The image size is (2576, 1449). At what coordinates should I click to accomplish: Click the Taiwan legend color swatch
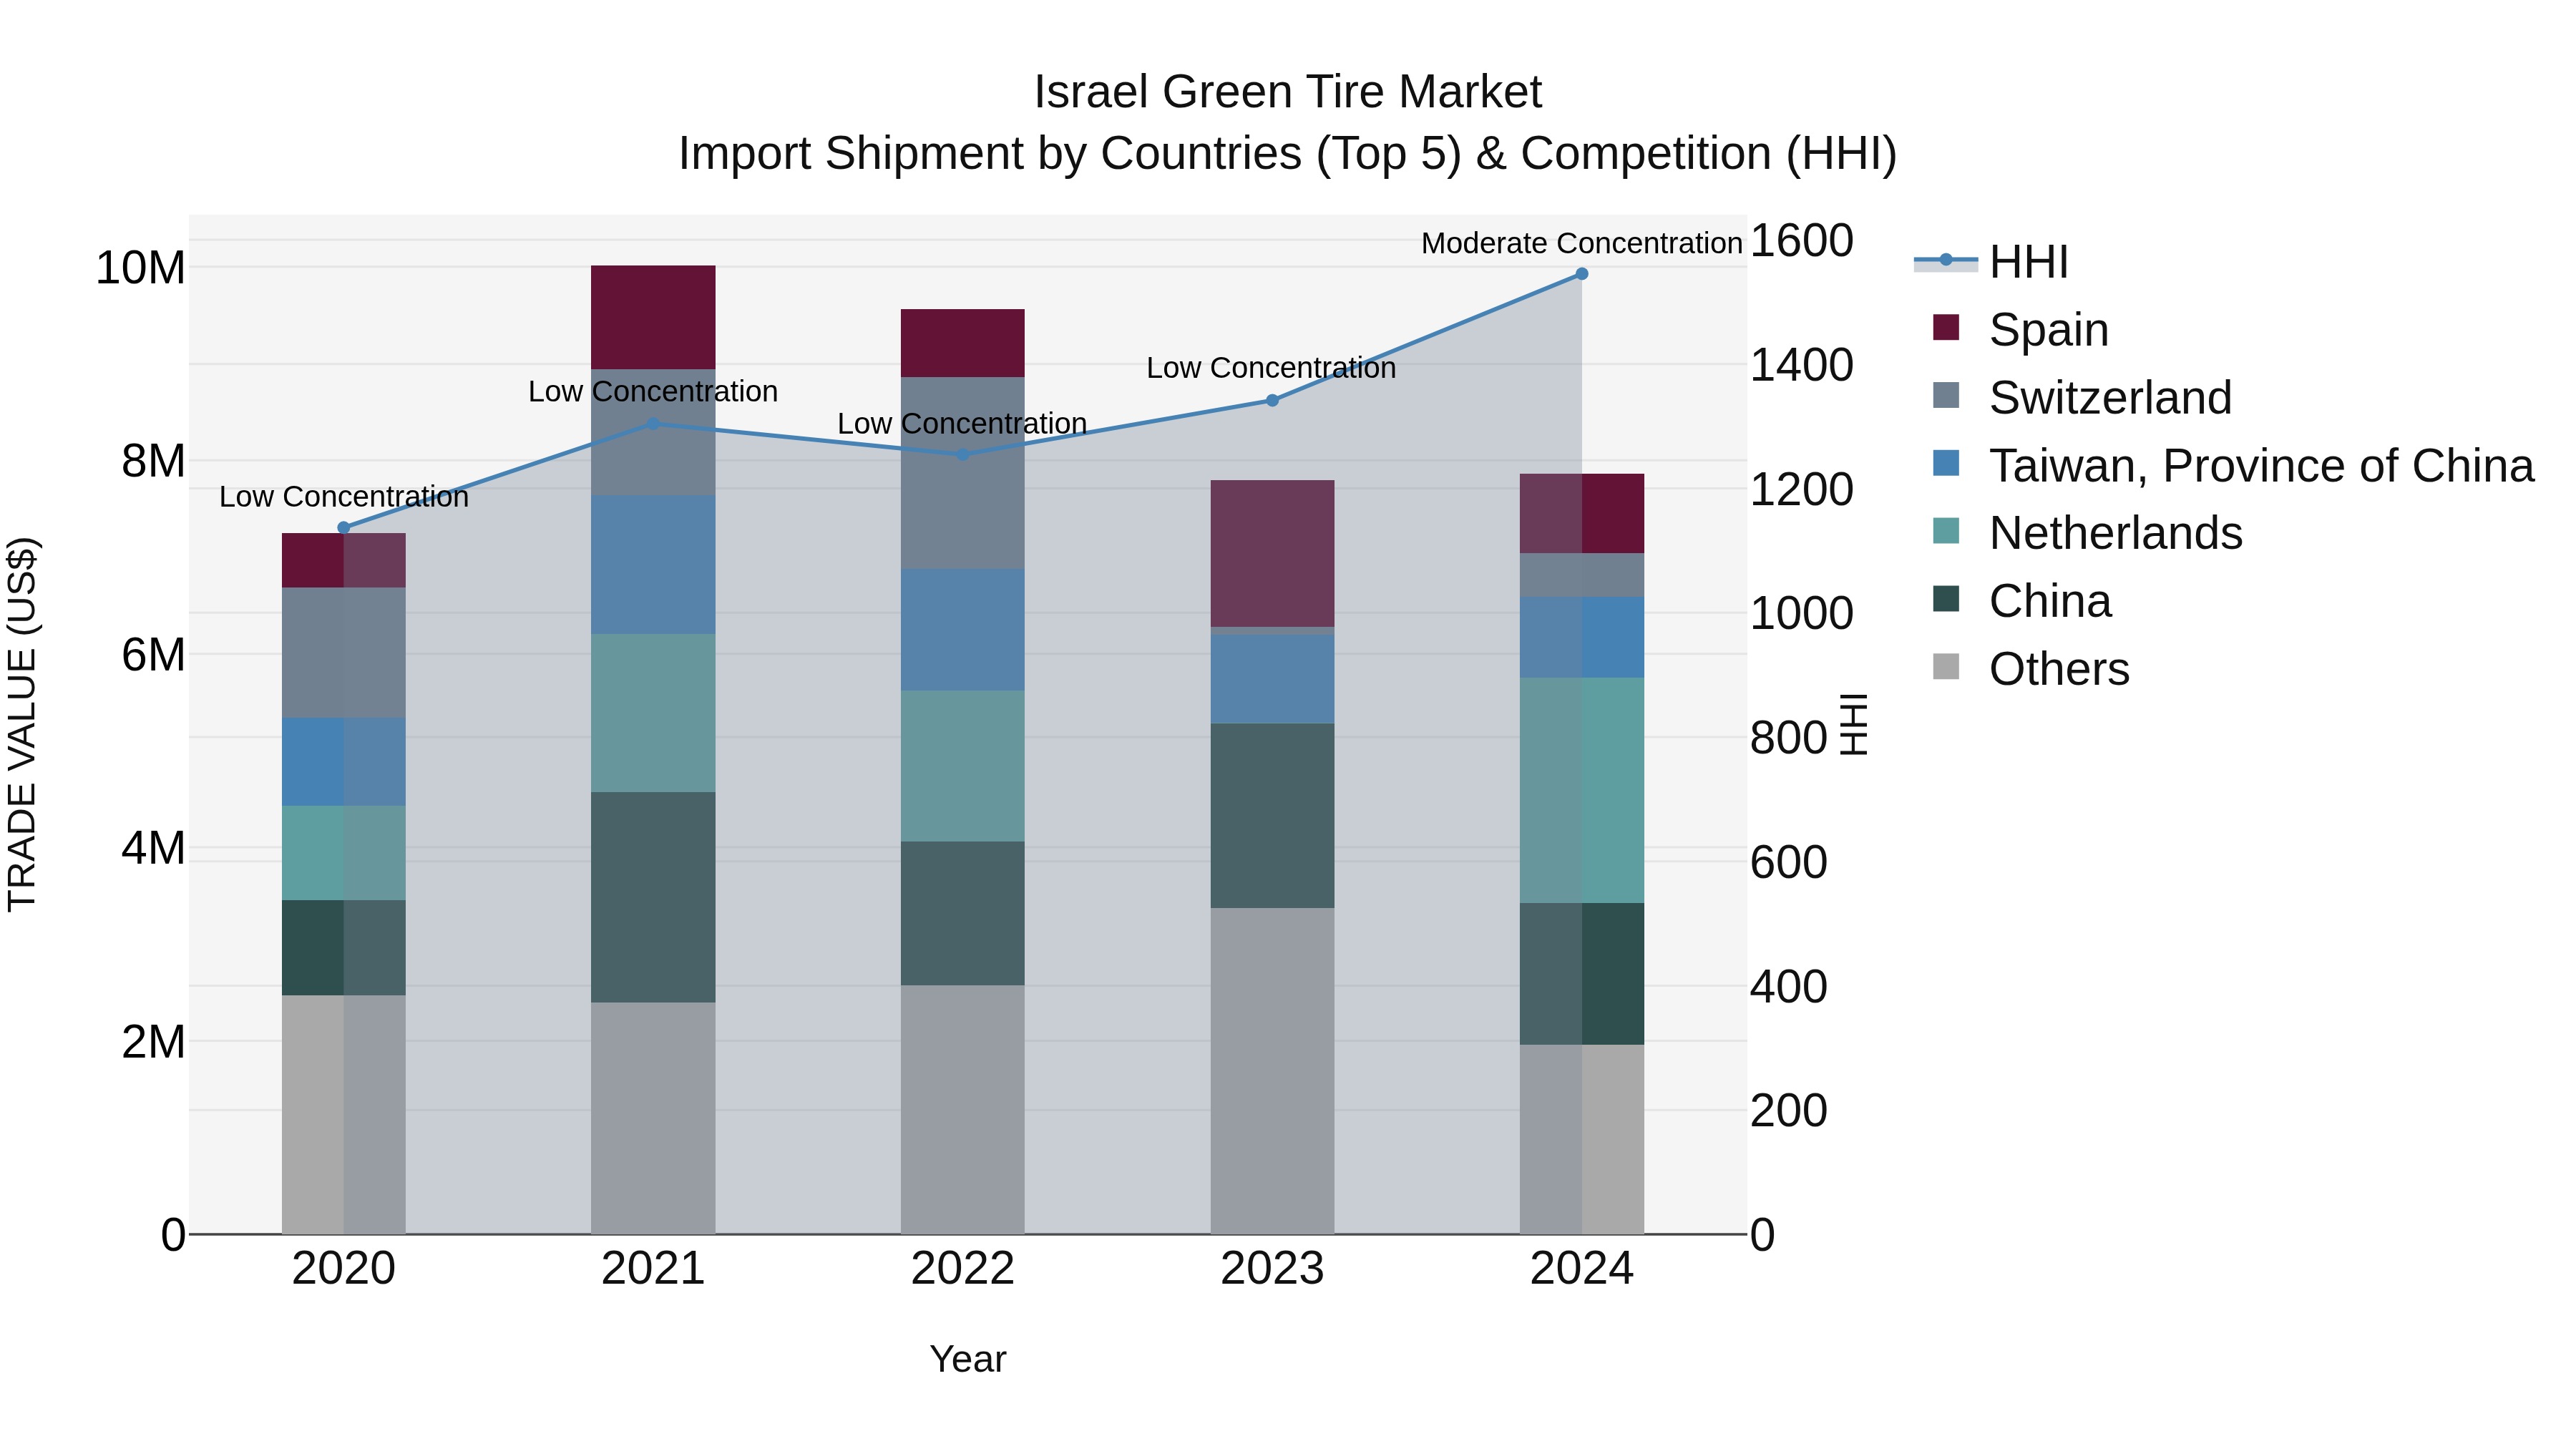click(x=1946, y=463)
